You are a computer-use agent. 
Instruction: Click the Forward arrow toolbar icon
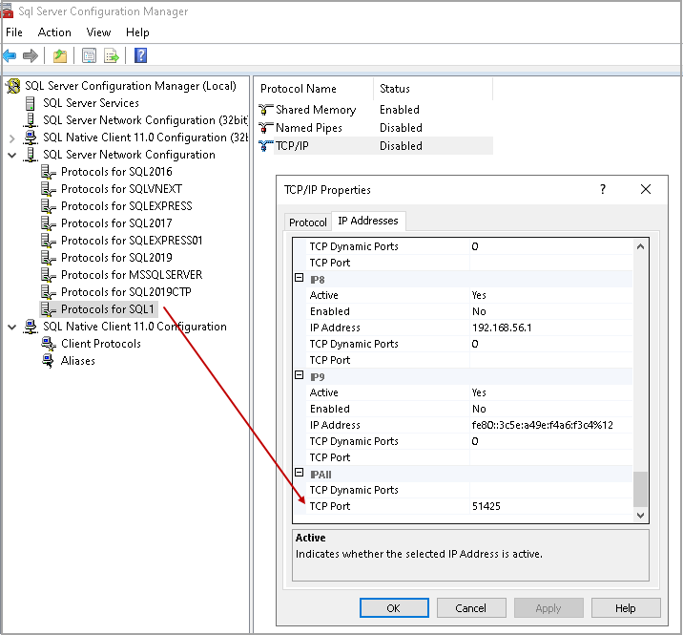coord(31,55)
